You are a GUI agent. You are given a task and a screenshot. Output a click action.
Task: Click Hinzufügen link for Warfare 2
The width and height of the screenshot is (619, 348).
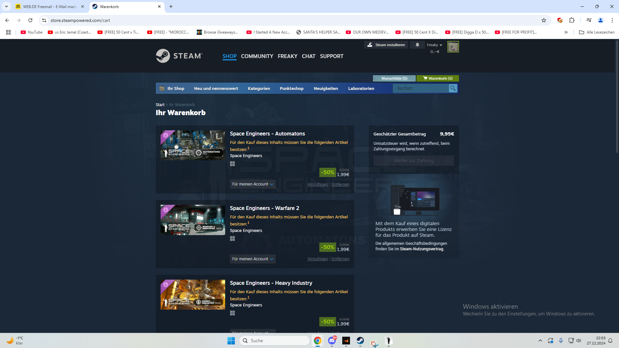coord(318,259)
